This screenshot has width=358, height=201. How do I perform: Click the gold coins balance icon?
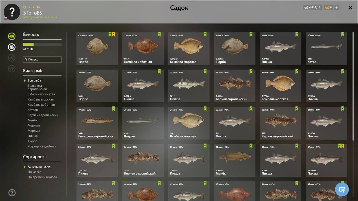point(327,8)
